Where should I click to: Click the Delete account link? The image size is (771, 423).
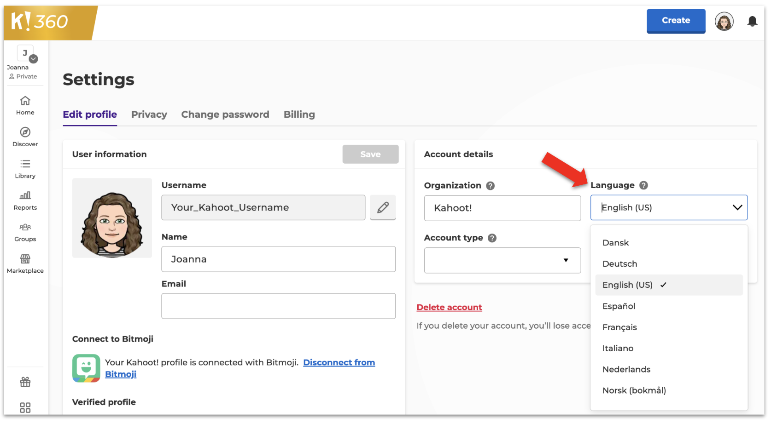(x=449, y=307)
